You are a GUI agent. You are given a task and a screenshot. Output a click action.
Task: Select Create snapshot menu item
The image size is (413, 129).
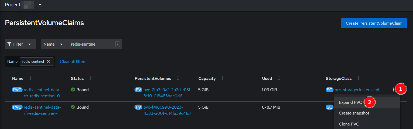click(x=367, y=113)
